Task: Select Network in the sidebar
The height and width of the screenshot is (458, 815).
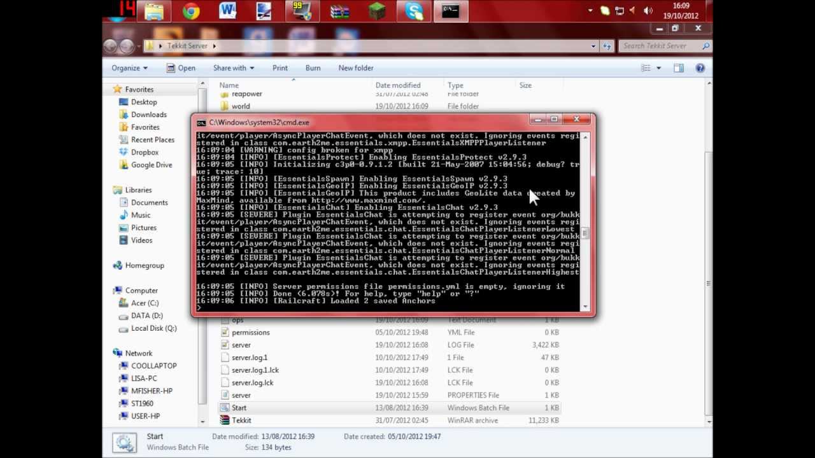Action: point(138,354)
